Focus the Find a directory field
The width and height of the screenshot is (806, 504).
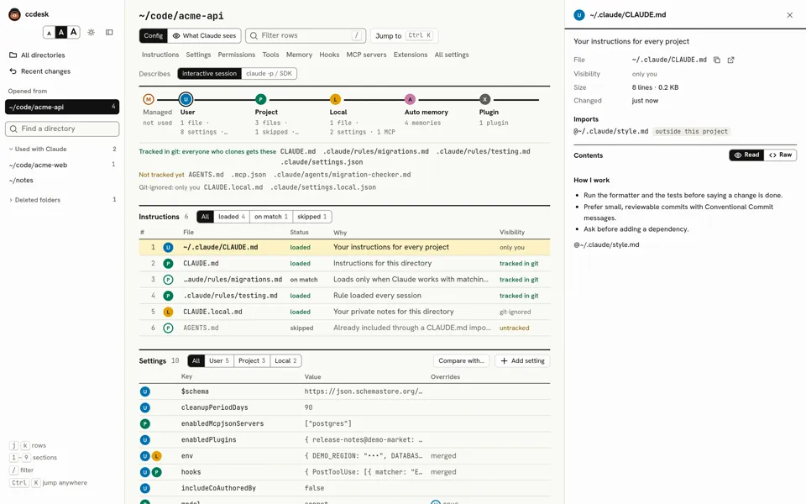tap(62, 129)
